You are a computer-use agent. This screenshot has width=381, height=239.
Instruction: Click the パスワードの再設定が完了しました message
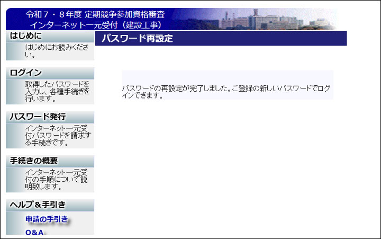tap(226, 92)
